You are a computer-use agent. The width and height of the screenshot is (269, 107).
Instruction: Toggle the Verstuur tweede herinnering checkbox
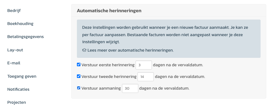79,76
